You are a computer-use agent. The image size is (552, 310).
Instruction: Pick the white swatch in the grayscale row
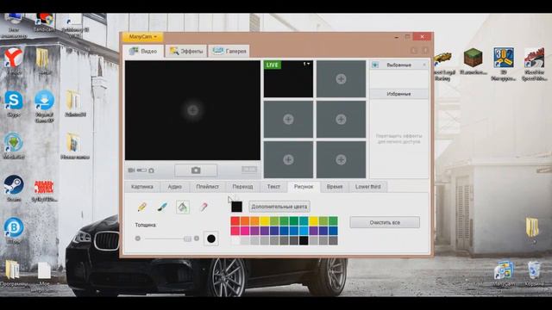(x=235, y=240)
